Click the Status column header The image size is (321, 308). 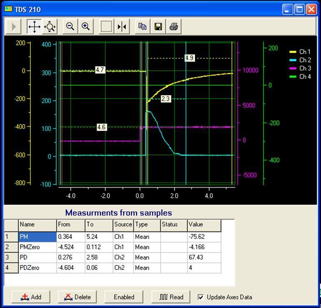174,226
